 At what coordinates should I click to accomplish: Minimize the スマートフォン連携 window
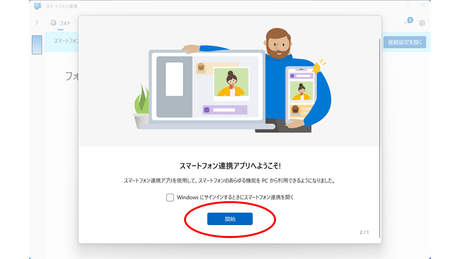tap(393, 5)
